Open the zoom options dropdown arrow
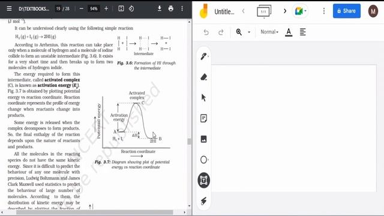 point(249,32)
